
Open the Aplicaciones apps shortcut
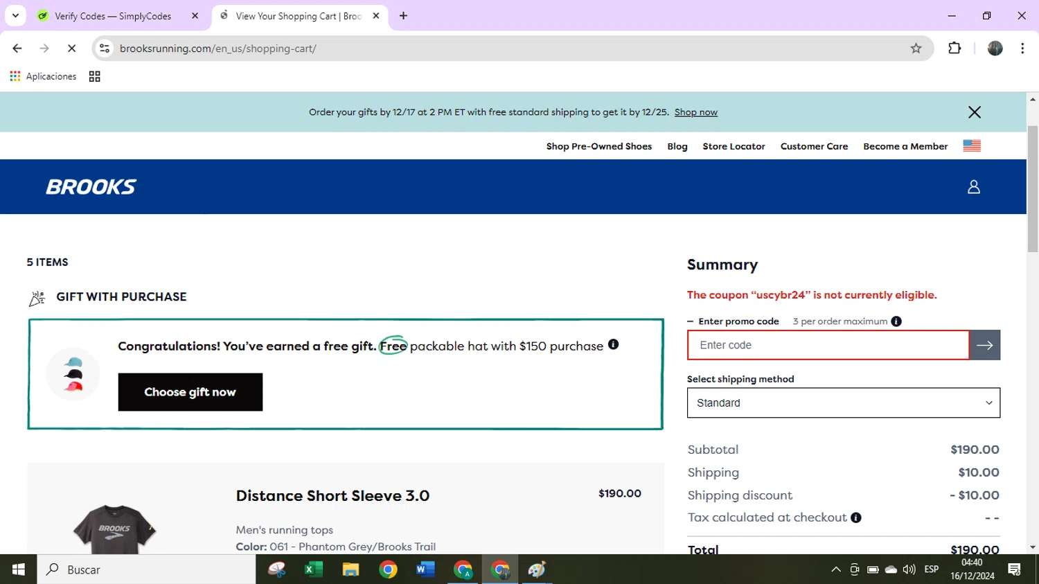43,76
